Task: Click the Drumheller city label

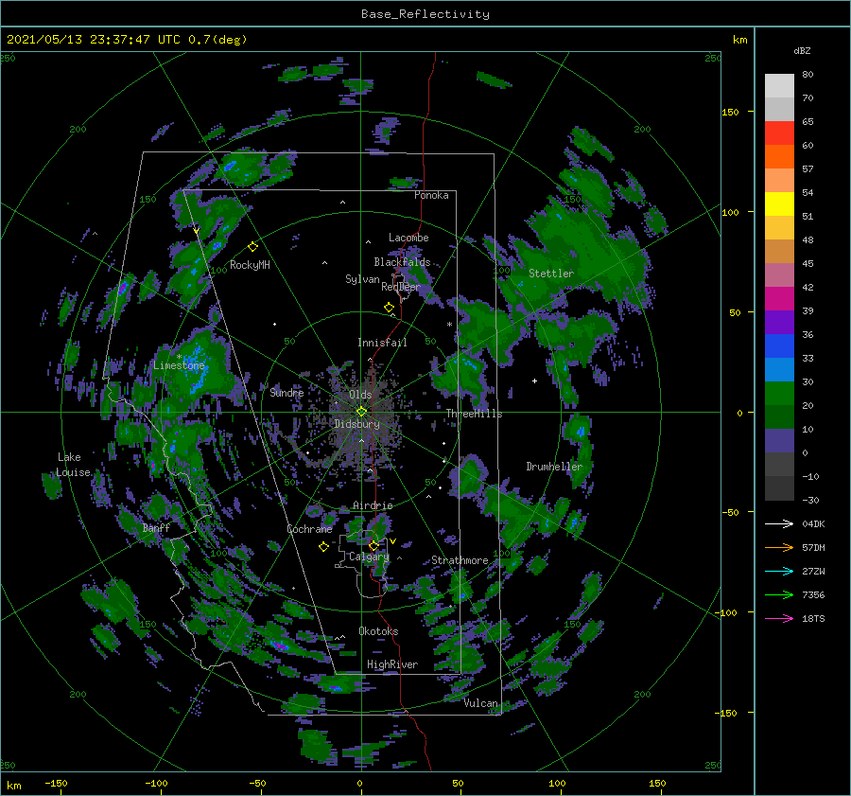Action: point(554,467)
